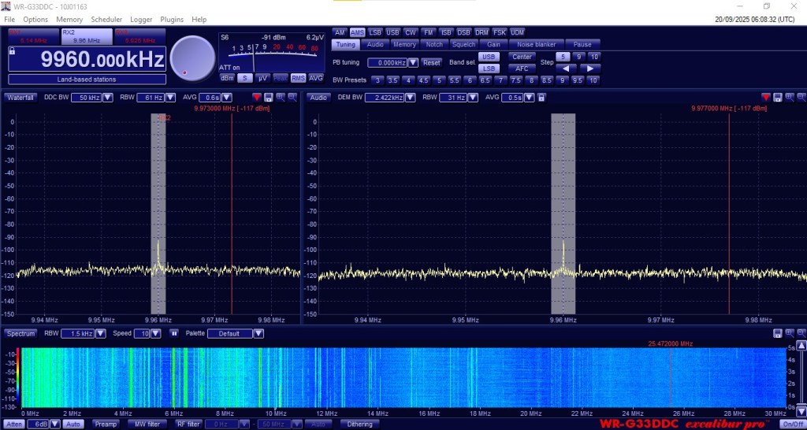
Task: Zoom out the audio spectrum view
Action: point(801,98)
